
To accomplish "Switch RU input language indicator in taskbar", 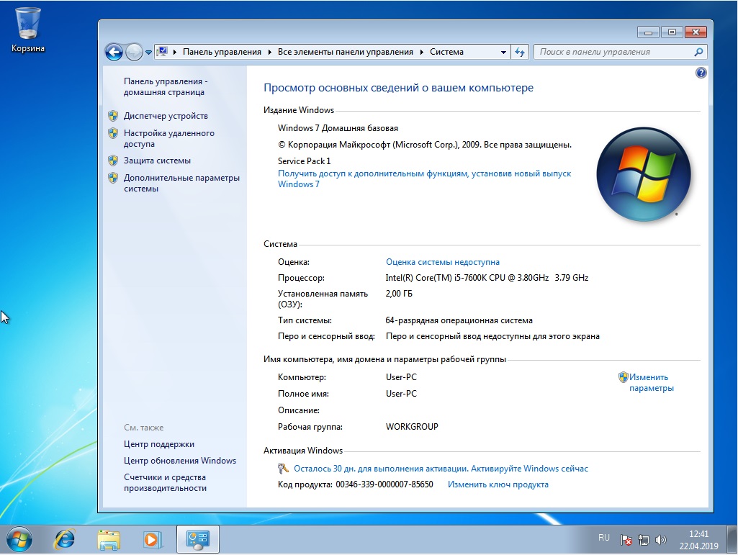I will tap(603, 538).
